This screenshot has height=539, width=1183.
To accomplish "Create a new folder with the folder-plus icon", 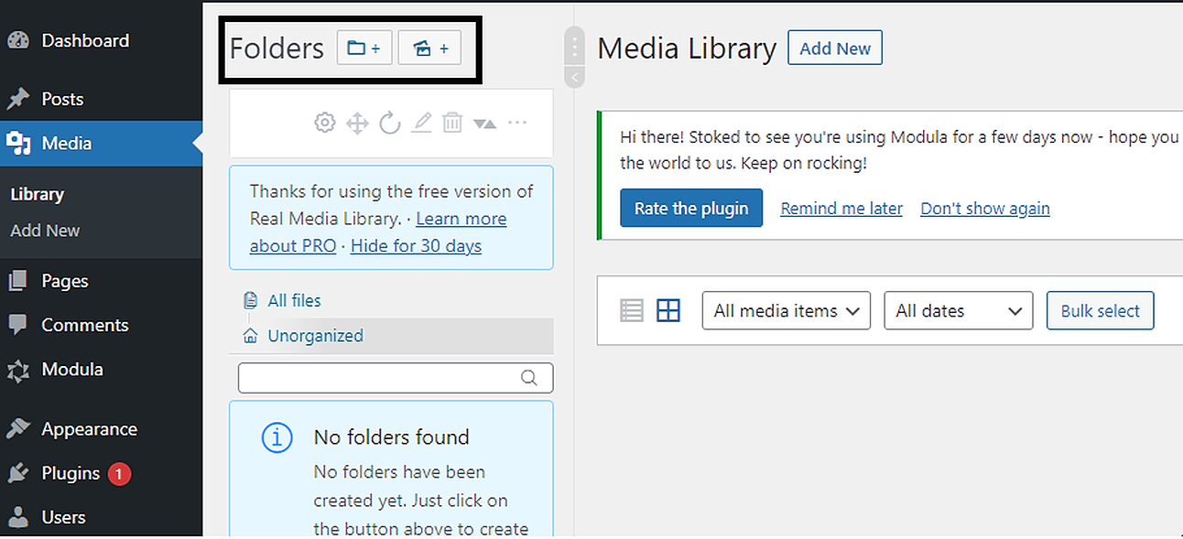I will point(364,48).
